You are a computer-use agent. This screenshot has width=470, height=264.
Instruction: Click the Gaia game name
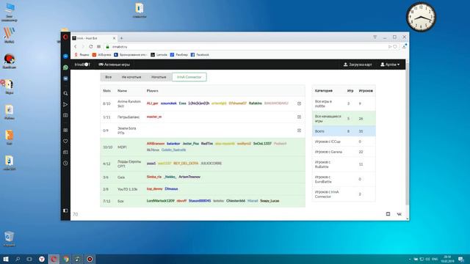[x=121, y=177]
